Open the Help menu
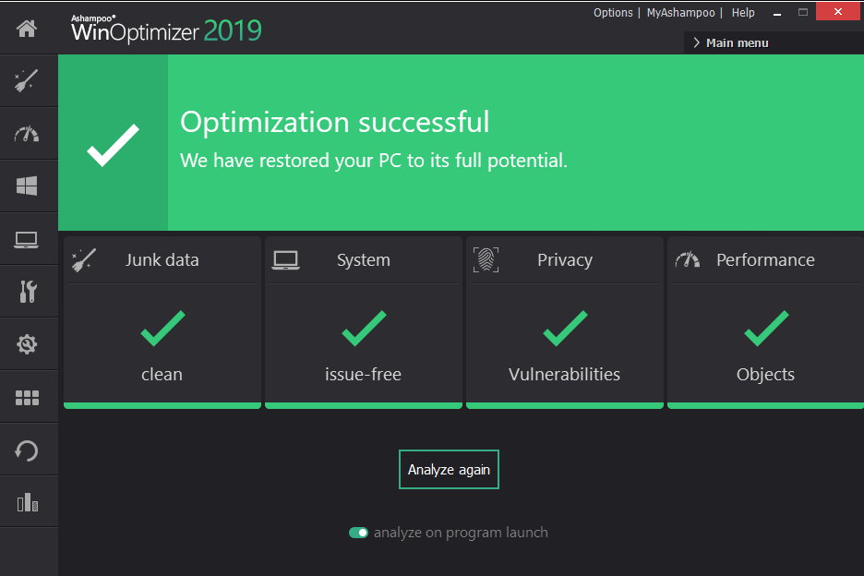The height and width of the screenshot is (576, 864). pos(743,13)
